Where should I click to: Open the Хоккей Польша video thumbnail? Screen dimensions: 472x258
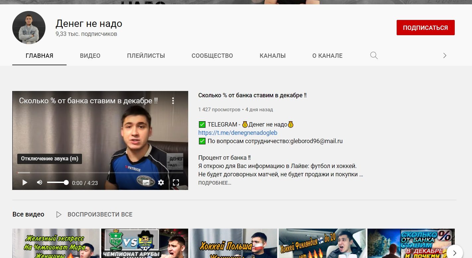233,243
